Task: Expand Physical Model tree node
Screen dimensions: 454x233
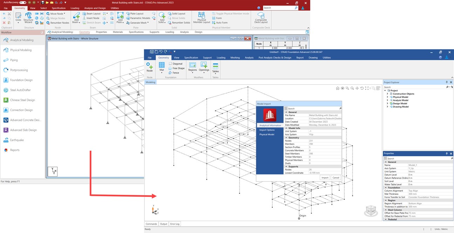Action: point(387,97)
